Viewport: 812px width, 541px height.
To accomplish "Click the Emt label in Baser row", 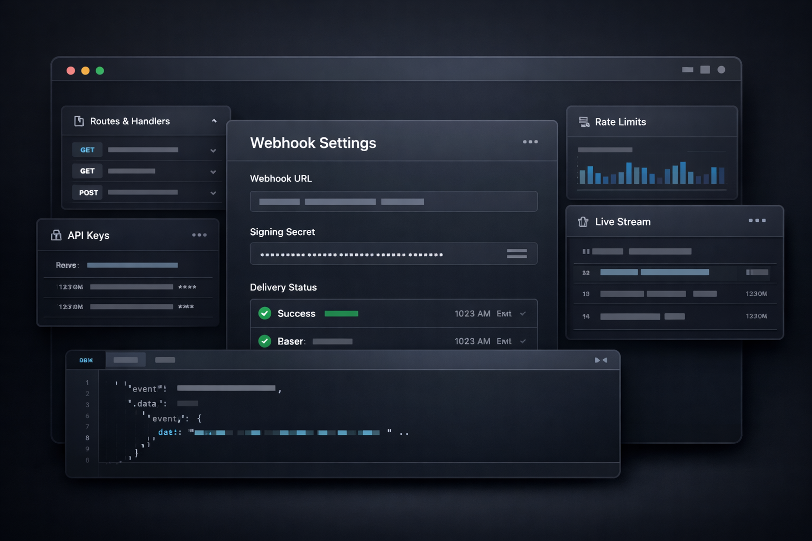I will 504,341.
